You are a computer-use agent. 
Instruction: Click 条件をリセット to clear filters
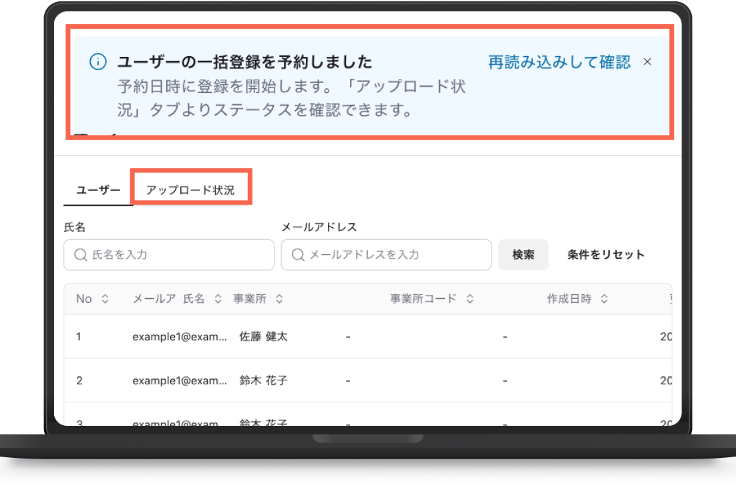[606, 255]
